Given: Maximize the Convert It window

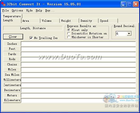Looking at the screenshot, I should coord(130,4).
